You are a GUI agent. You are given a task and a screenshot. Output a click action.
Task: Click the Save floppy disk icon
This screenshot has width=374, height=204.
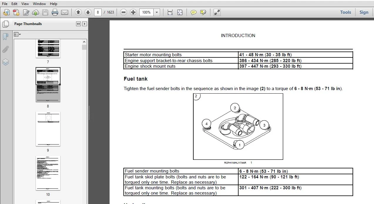[45, 12]
